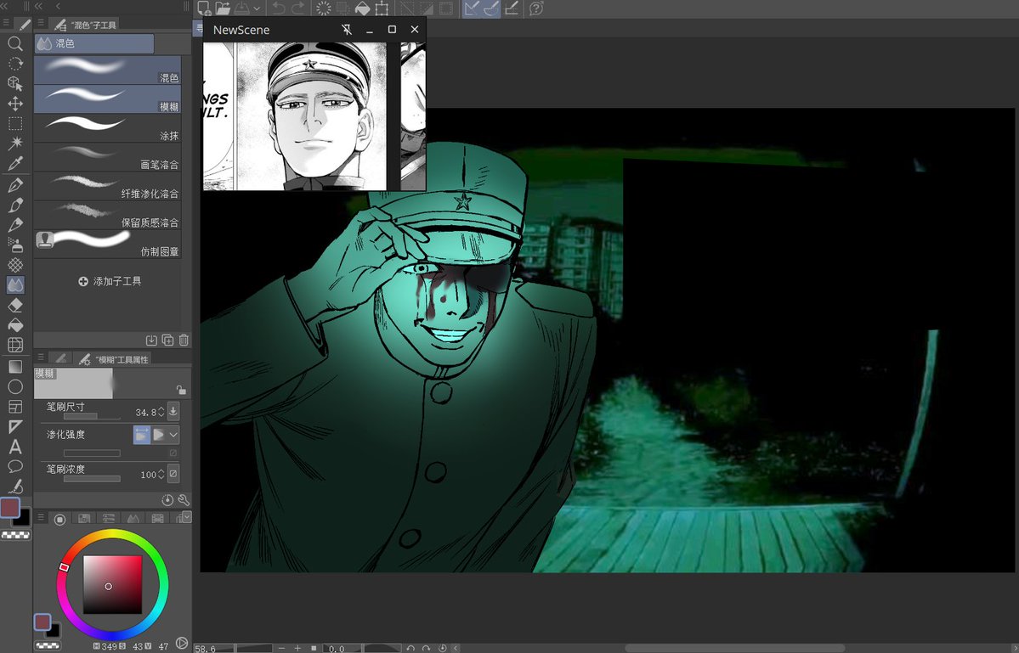Select the Figure ellipse tool
Screen dimensions: 1019x653
15,387
